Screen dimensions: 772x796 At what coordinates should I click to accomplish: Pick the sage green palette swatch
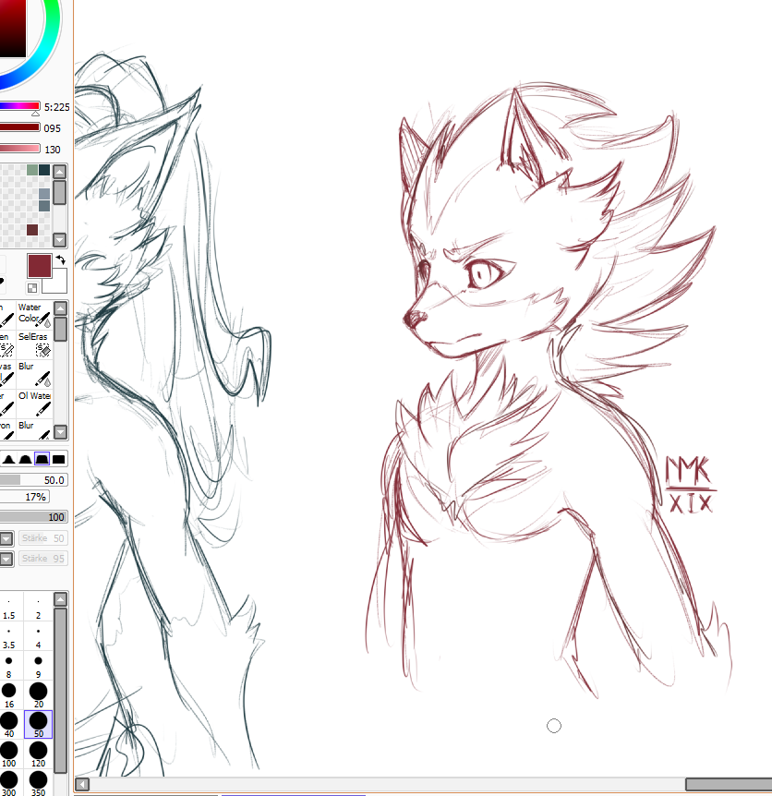(x=32, y=170)
